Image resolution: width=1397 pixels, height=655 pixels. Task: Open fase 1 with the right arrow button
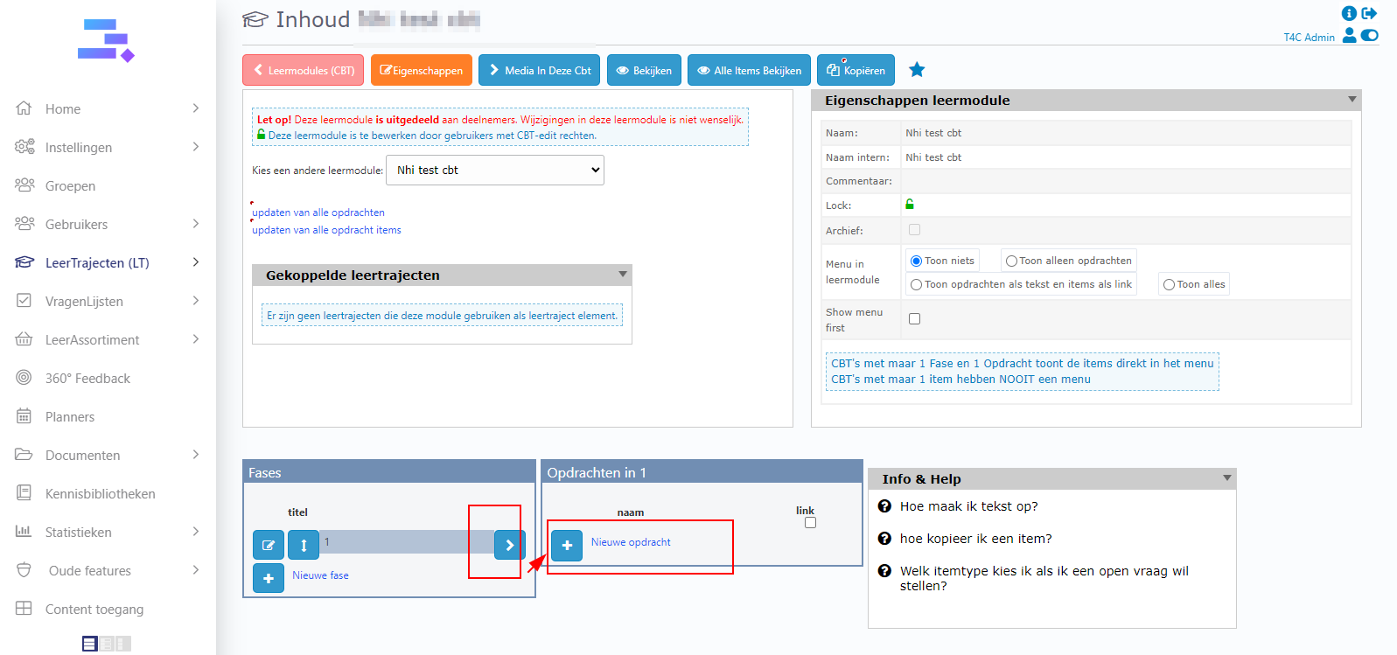point(509,545)
